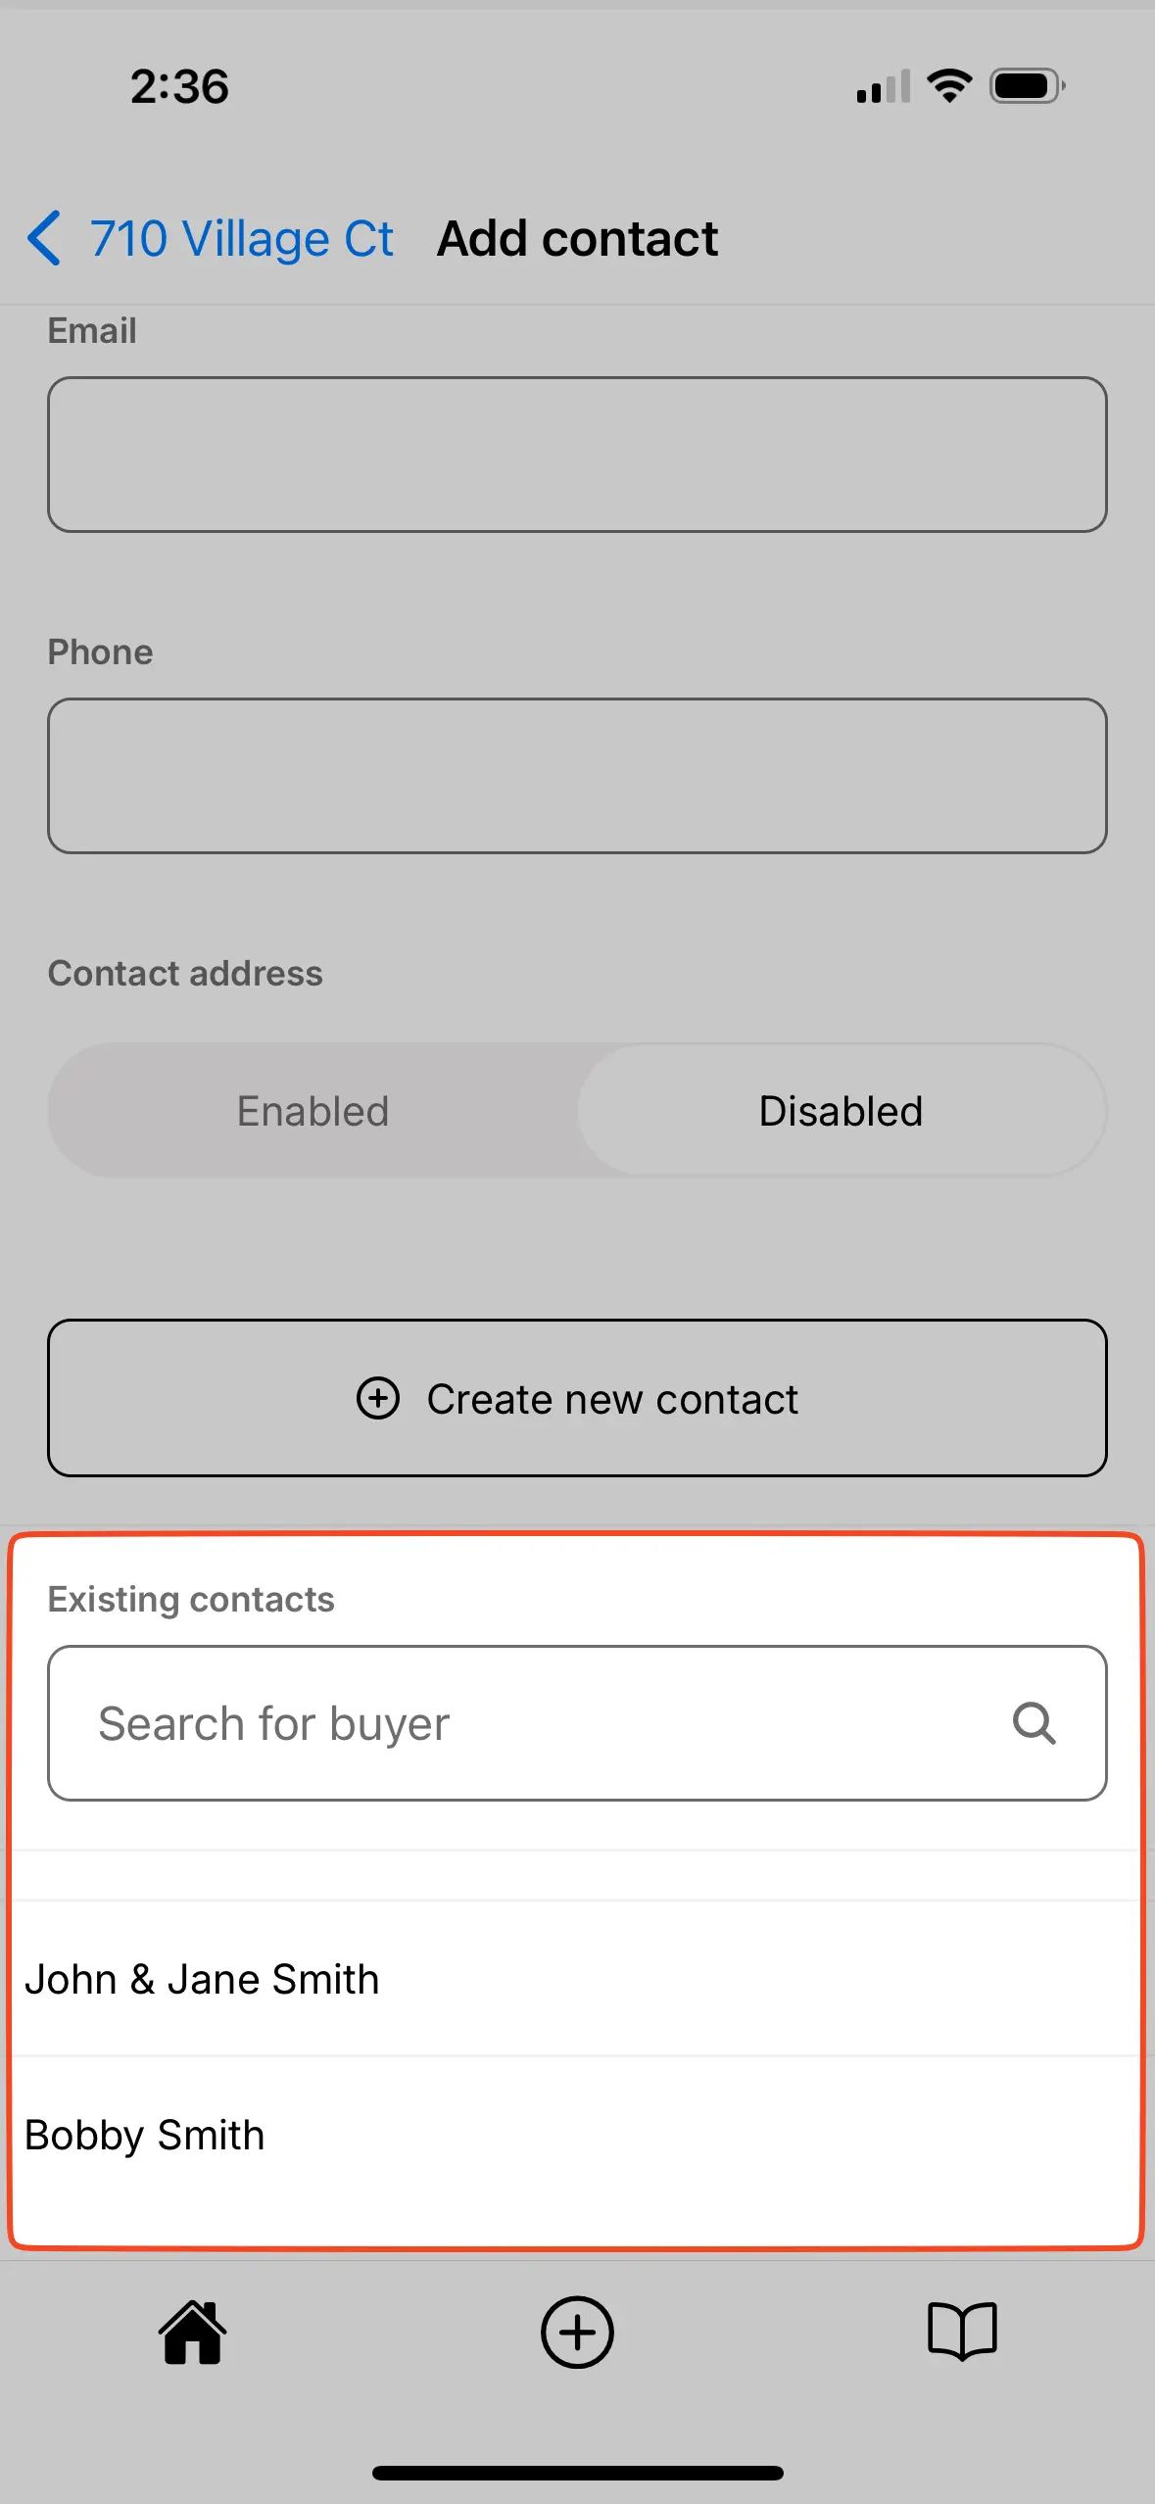
Task: Switch contact address toggle to Enabled
Action: pyautogui.click(x=313, y=1110)
